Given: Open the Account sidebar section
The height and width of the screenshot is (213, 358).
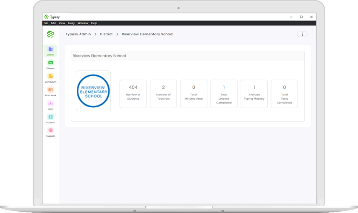Looking at the screenshot, I should click(50, 119).
